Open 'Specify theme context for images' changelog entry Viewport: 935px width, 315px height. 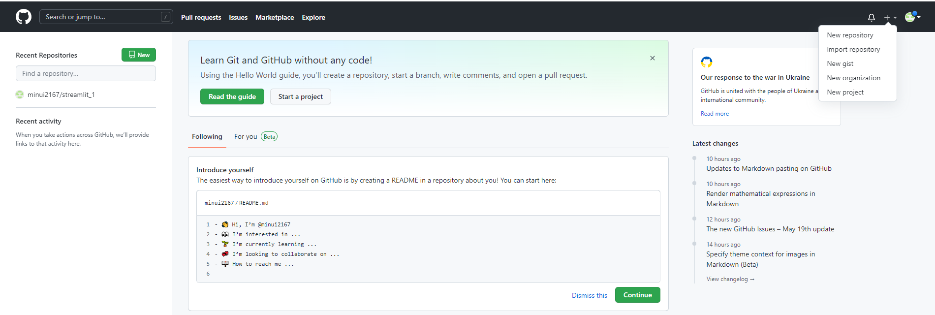[761, 259]
